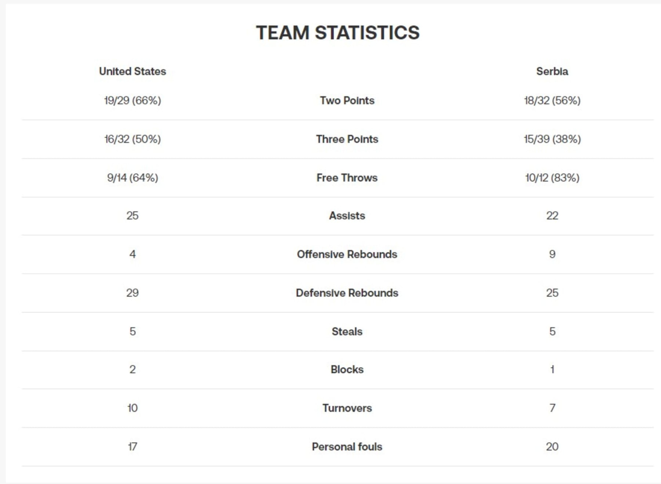Select the United States column header
Viewport: 661px width, 484px height.
(x=132, y=71)
